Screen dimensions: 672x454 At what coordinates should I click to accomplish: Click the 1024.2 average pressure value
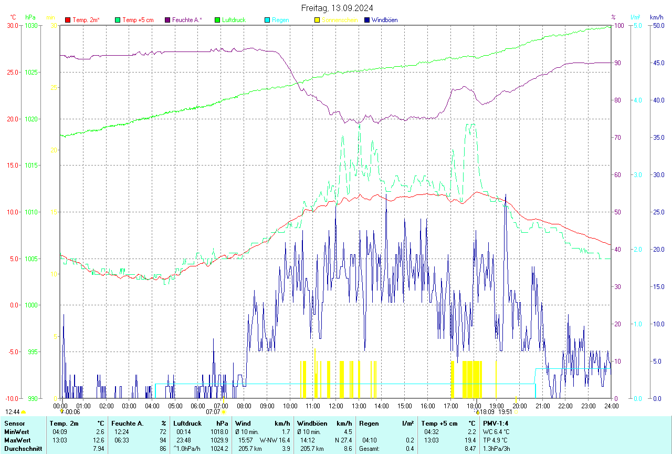[219, 448]
